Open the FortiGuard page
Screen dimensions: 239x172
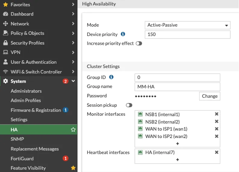click(22, 158)
